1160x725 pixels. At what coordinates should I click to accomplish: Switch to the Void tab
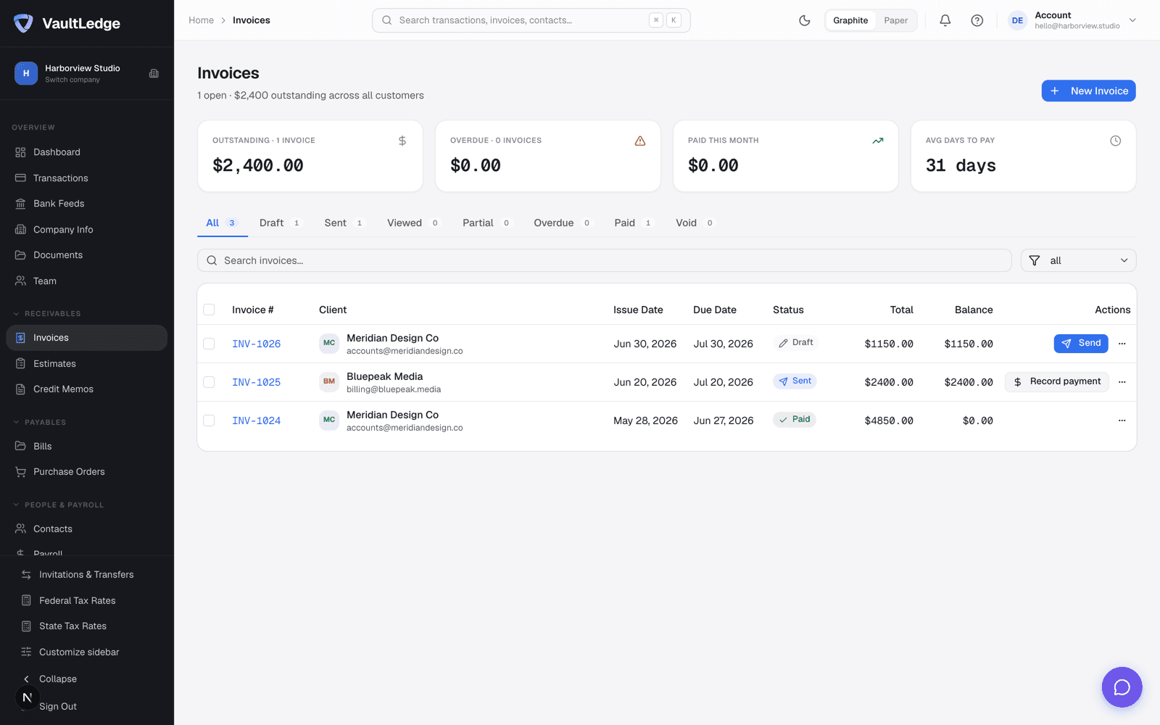[x=695, y=223]
